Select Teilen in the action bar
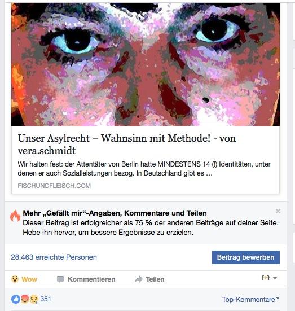The image size is (295, 311). [155, 279]
